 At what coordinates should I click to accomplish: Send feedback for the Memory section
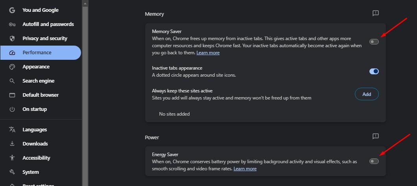pyautogui.click(x=375, y=13)
